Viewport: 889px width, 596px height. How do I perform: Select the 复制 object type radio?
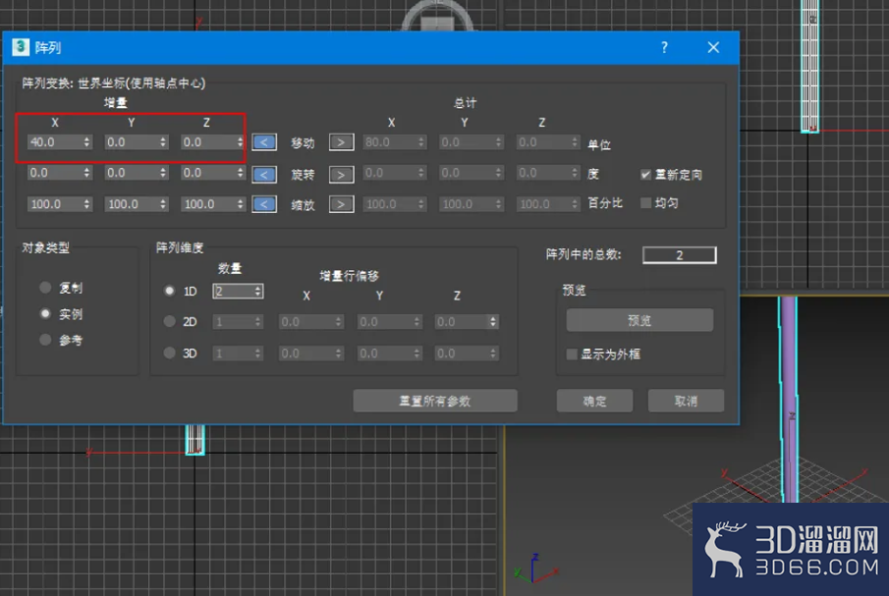(45, 288)
